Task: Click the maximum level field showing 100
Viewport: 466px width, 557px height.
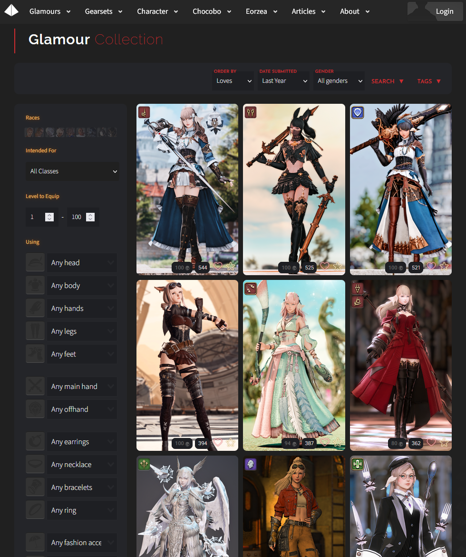Action: point(83,217)
